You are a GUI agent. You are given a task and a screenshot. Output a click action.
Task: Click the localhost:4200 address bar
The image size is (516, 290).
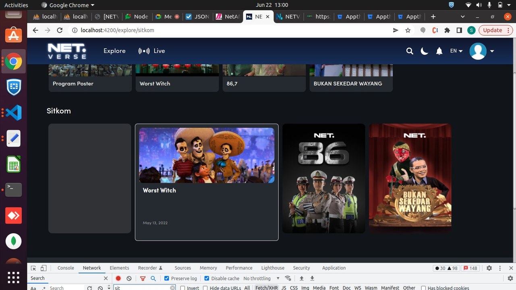pyautogui.click(x=230, y=30)
